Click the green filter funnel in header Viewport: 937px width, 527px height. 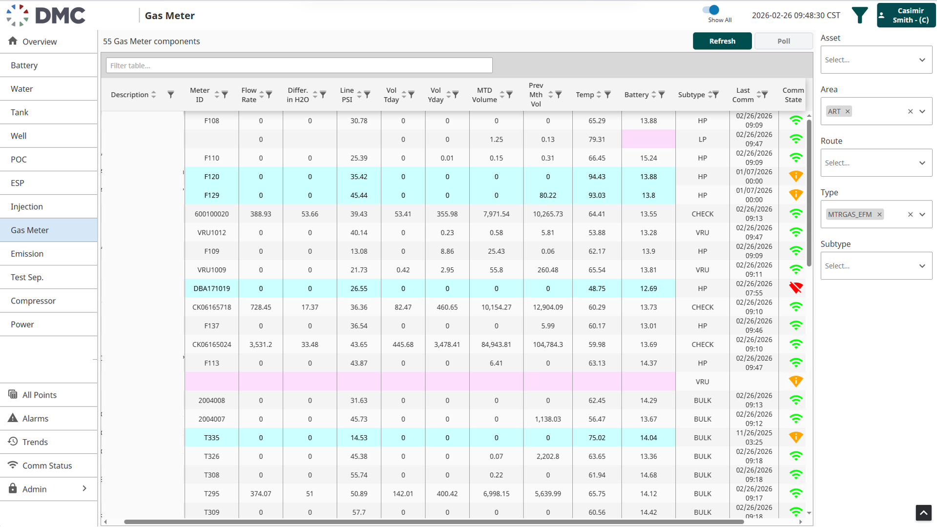tap(859, 15)
